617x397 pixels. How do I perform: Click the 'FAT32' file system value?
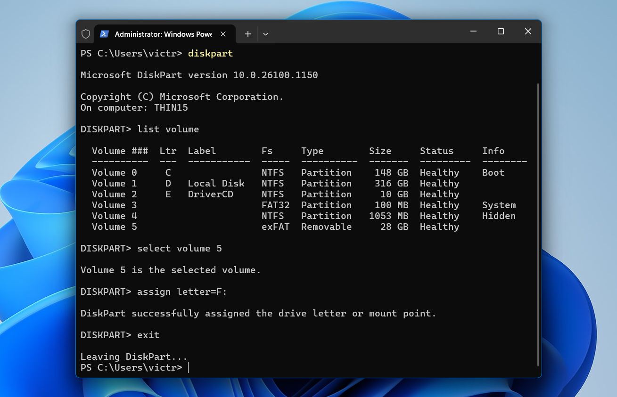tap(276, 205)
